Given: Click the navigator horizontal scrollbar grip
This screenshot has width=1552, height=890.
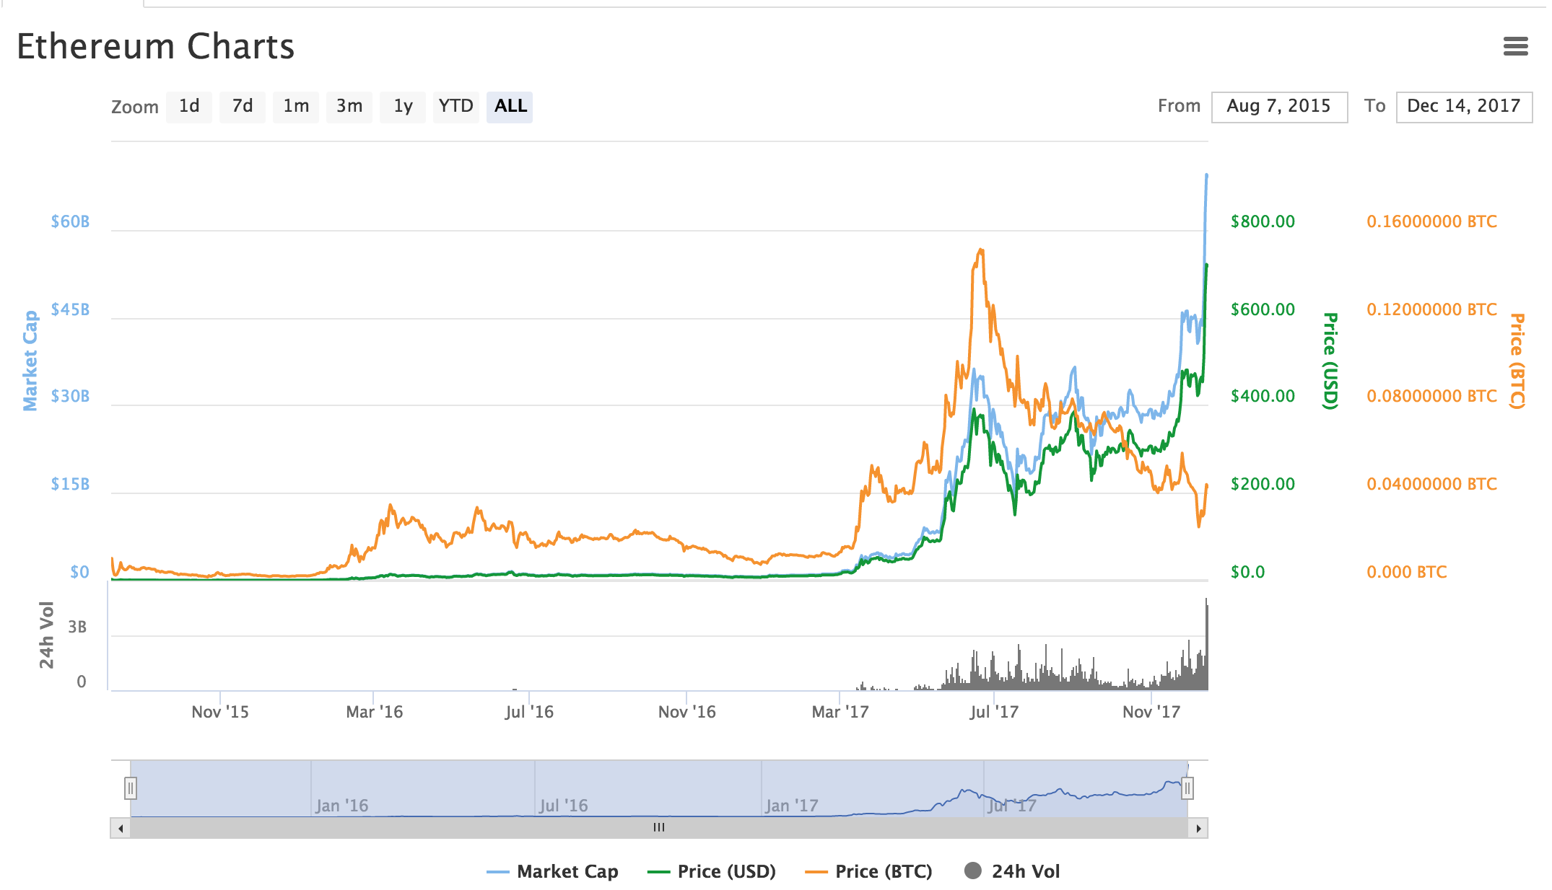Looking at the screenshot, I should click(x=659, y=828).
